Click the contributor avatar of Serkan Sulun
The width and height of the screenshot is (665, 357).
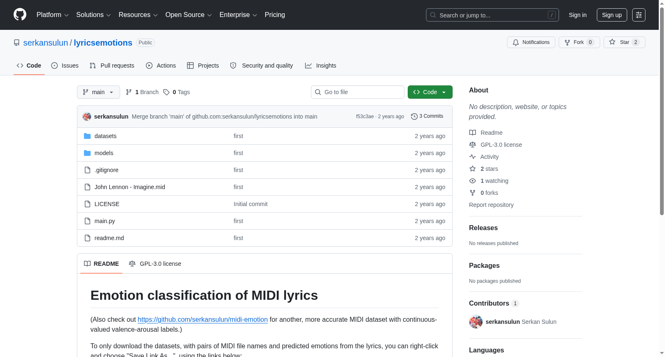click(476, 322)
